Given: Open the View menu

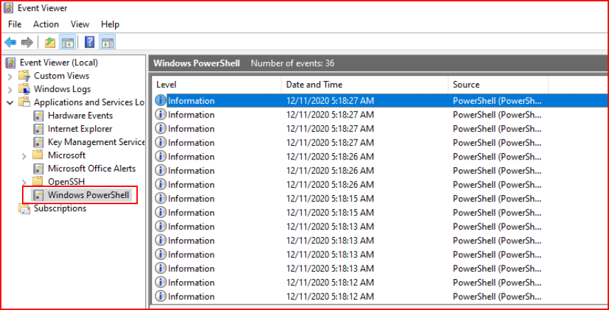Looking at the screenshot, I should [80, 24].
